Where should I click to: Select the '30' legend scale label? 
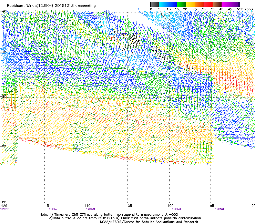[x=203, y=9]
